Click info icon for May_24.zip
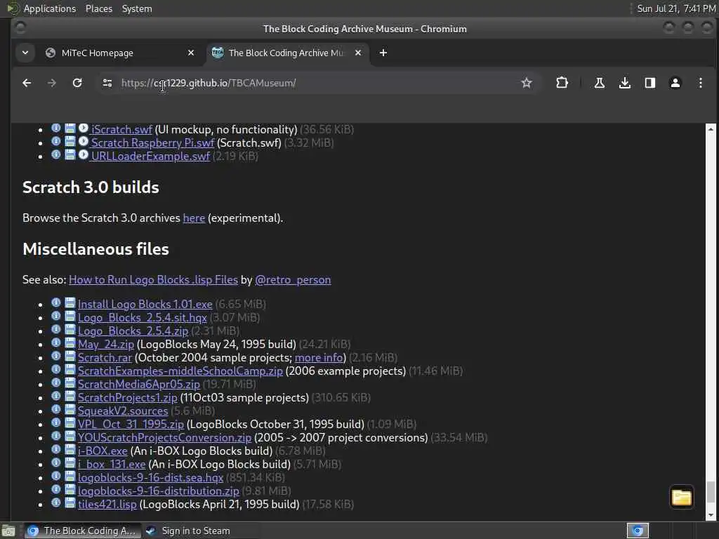Viewport: 719px width, 539px height. [x=56, y=342]
